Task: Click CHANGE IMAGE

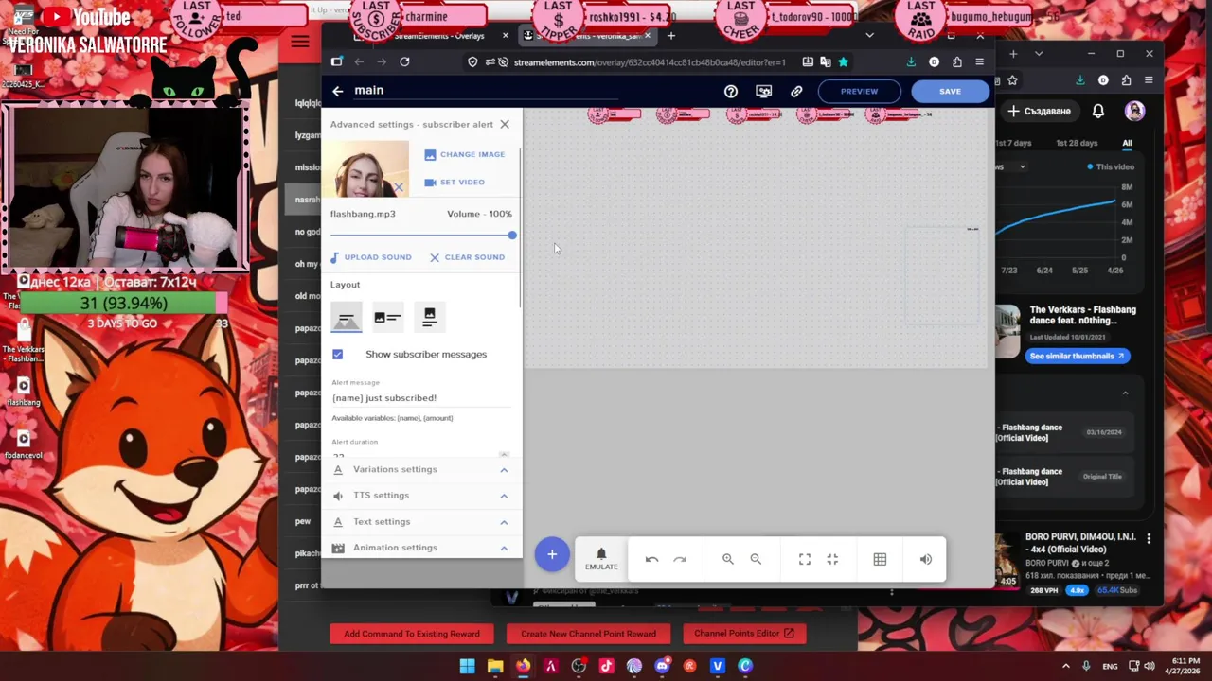Action: (x=464, y=154)
